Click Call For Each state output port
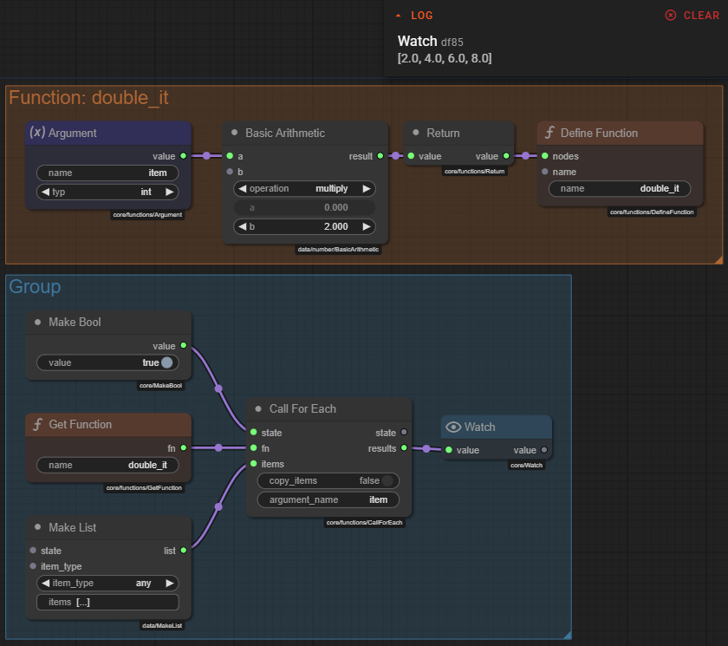The image size is (728, 646). [404, 432]
